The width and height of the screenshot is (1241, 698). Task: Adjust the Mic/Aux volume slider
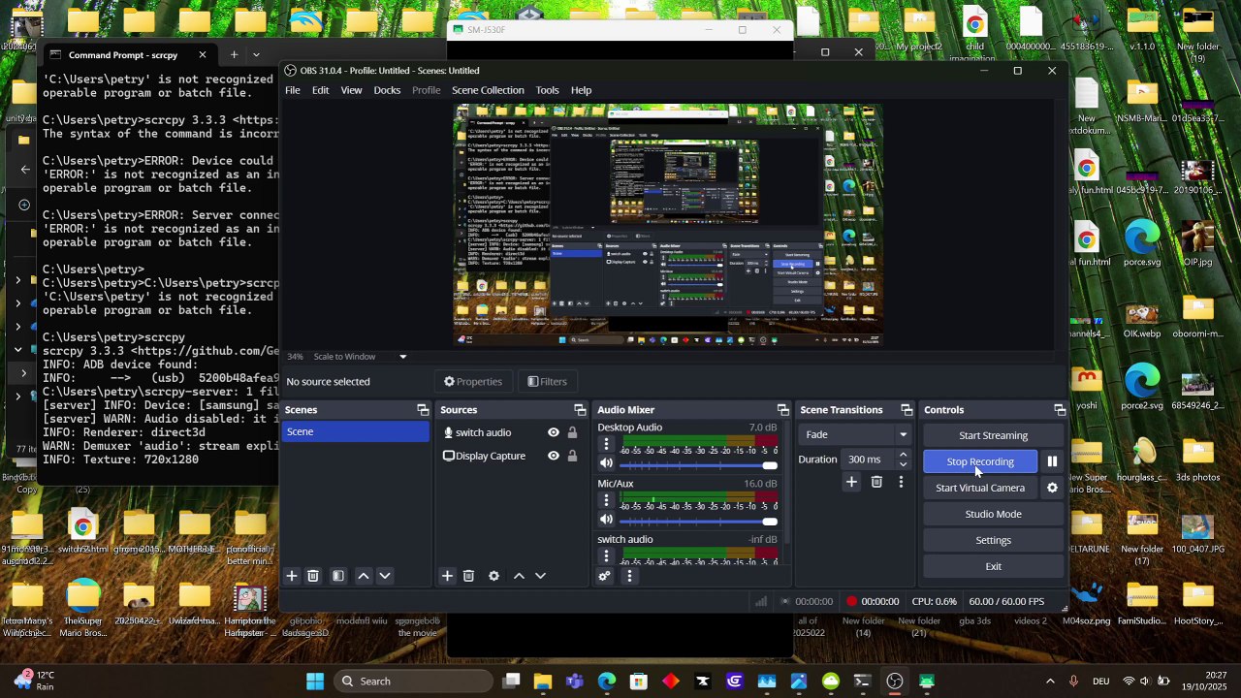[x=698, y=522]
